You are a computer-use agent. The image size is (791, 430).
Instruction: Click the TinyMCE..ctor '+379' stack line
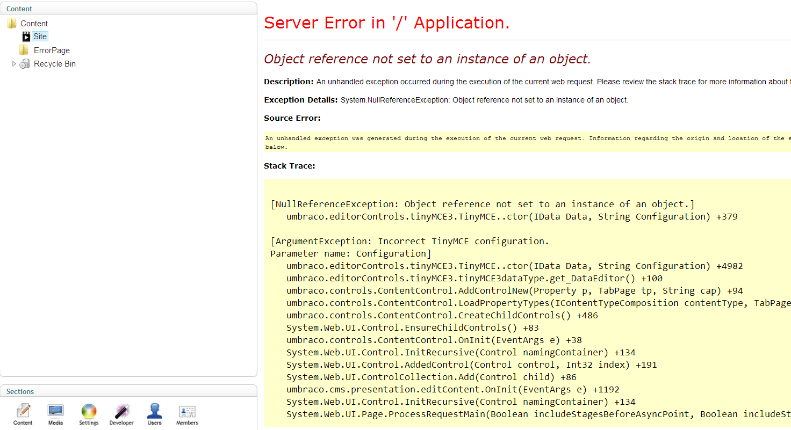click(x=512, y=216)
